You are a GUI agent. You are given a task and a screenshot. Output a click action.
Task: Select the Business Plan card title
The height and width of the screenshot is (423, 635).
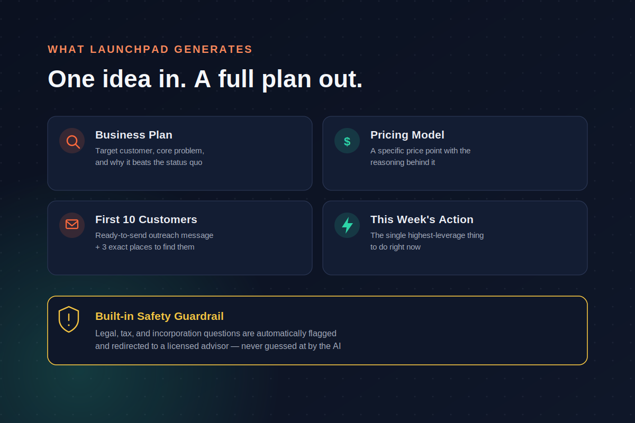tap(134, 135)
